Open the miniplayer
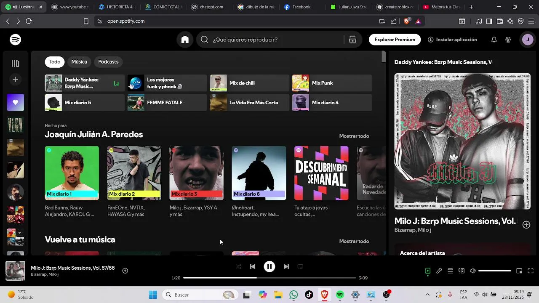 click(x=519, y=271)
